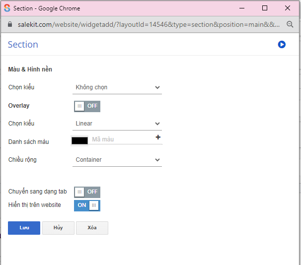The width and height of the screenshot is (301, 265).
Task: Toggle the Overlay switch on
Action: (x=87, y=106)
